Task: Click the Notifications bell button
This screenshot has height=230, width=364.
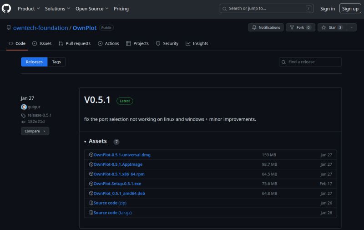Action: click(x=266, y=27)
